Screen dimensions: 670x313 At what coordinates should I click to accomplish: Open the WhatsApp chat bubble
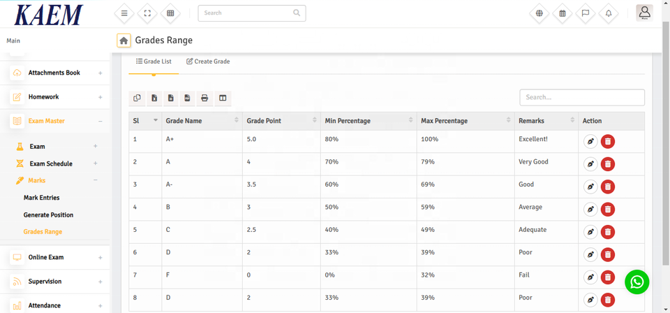pos(636,282)
